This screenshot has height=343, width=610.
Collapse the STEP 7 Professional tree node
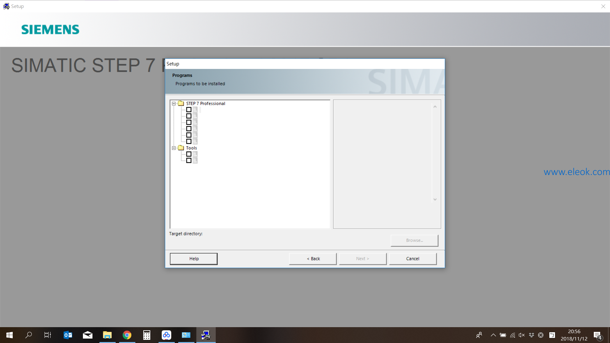click(174, 104)
